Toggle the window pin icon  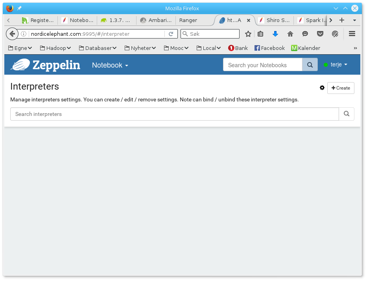[x=19, y=8]
